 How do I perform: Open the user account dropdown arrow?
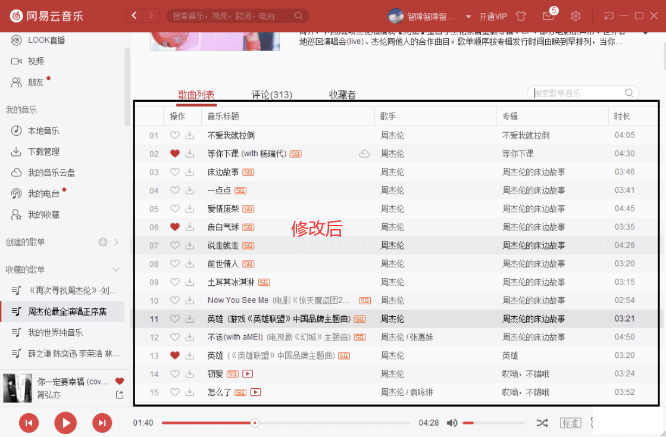[x=468, y=17]
